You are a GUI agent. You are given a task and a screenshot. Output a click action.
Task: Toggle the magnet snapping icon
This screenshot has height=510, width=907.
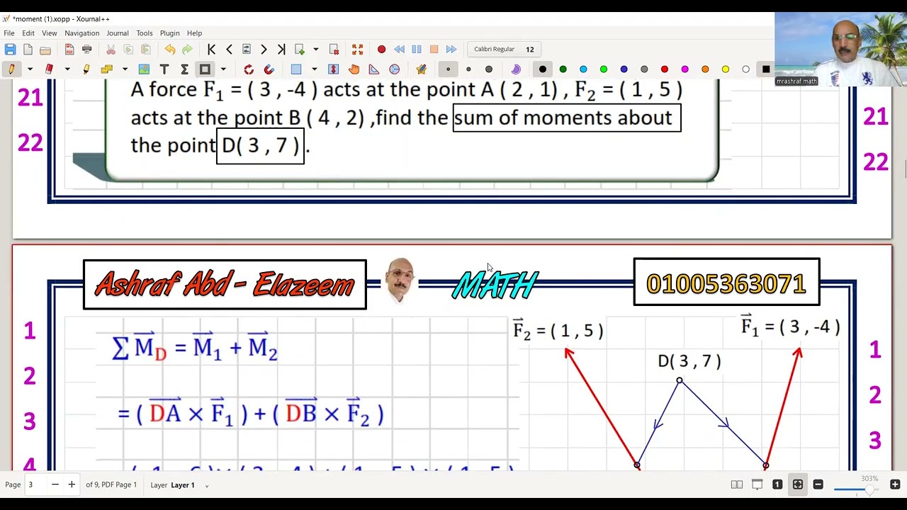pyautogui.click(x=269, y=69)
